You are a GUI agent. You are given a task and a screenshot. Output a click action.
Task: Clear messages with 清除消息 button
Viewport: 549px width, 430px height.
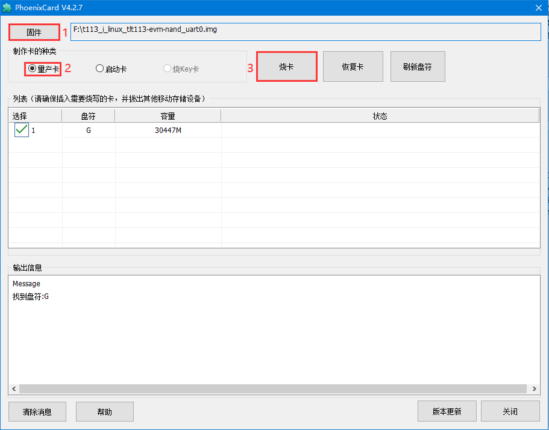(x=37, y=412)
